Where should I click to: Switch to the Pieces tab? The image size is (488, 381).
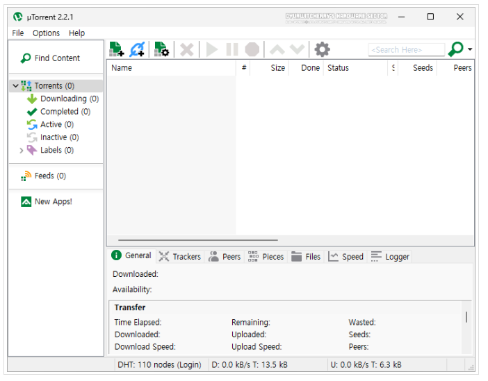(266, 257)
